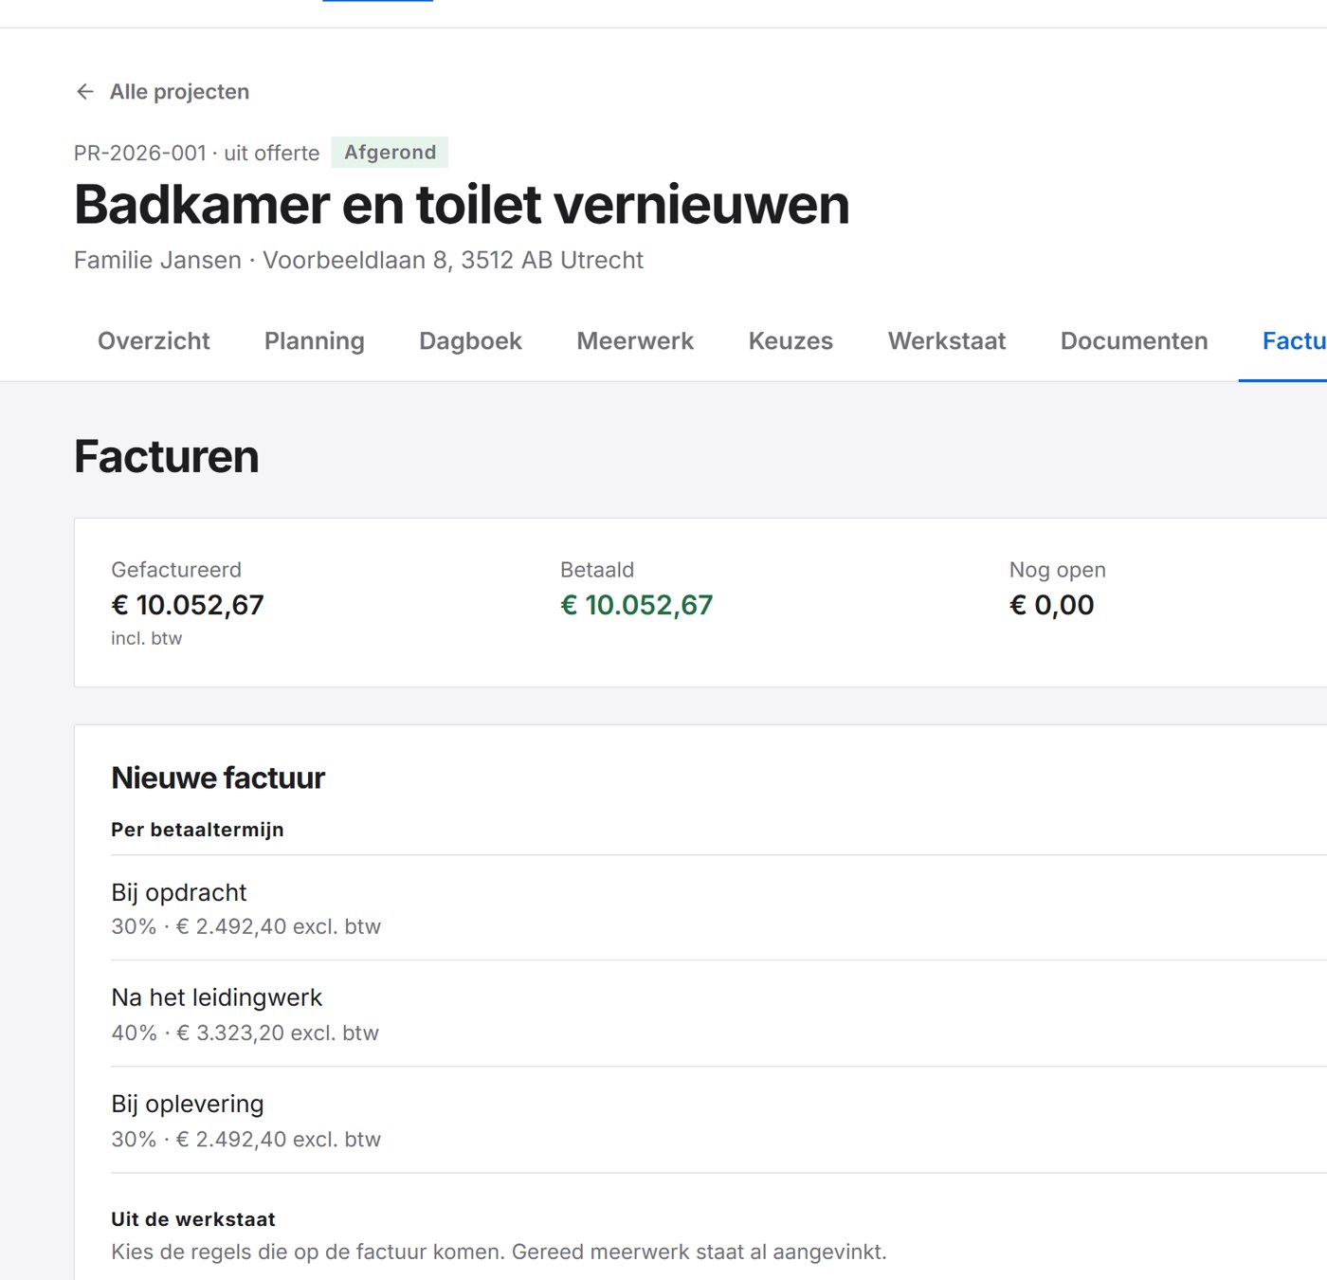Click the green Betaald amount € 10.052,67
The width and height of the screenshot is (1327, 1280).
pos(636,605)
